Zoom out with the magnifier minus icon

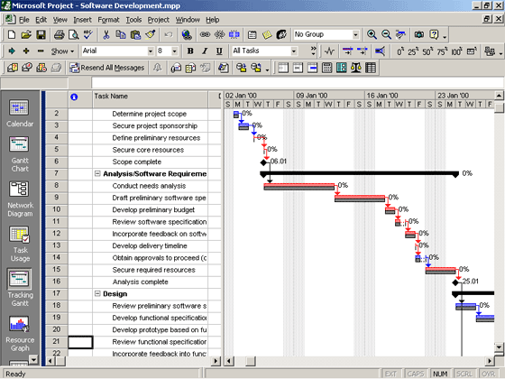(x=386, y=34)
